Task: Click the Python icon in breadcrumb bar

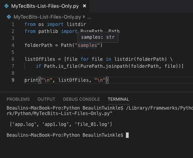Action: pyautogui.click(x=9, y=17)
